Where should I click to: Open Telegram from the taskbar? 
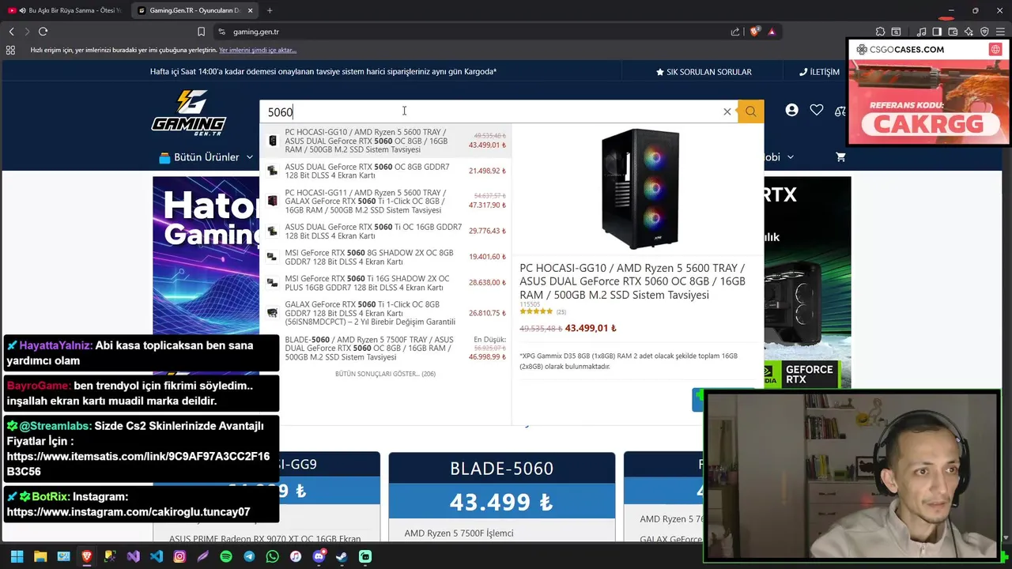click(x=249, y=556)
